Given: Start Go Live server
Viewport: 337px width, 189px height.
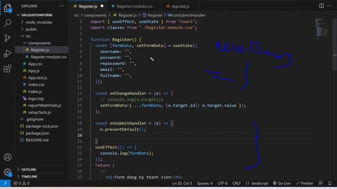Looking at the screenshot, I should click(282, 183).
